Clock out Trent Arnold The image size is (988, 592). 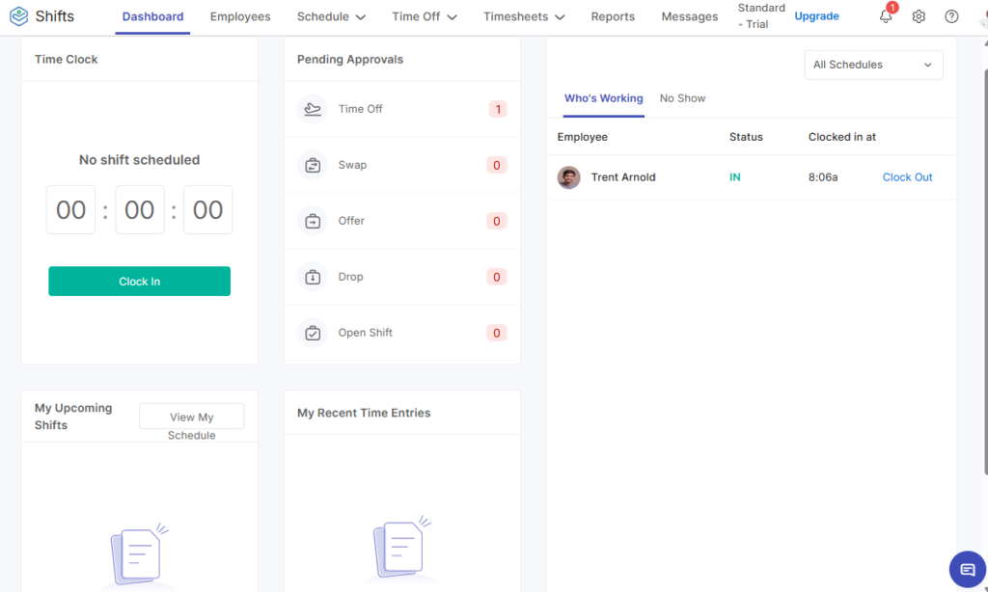(x=907, y=177)
